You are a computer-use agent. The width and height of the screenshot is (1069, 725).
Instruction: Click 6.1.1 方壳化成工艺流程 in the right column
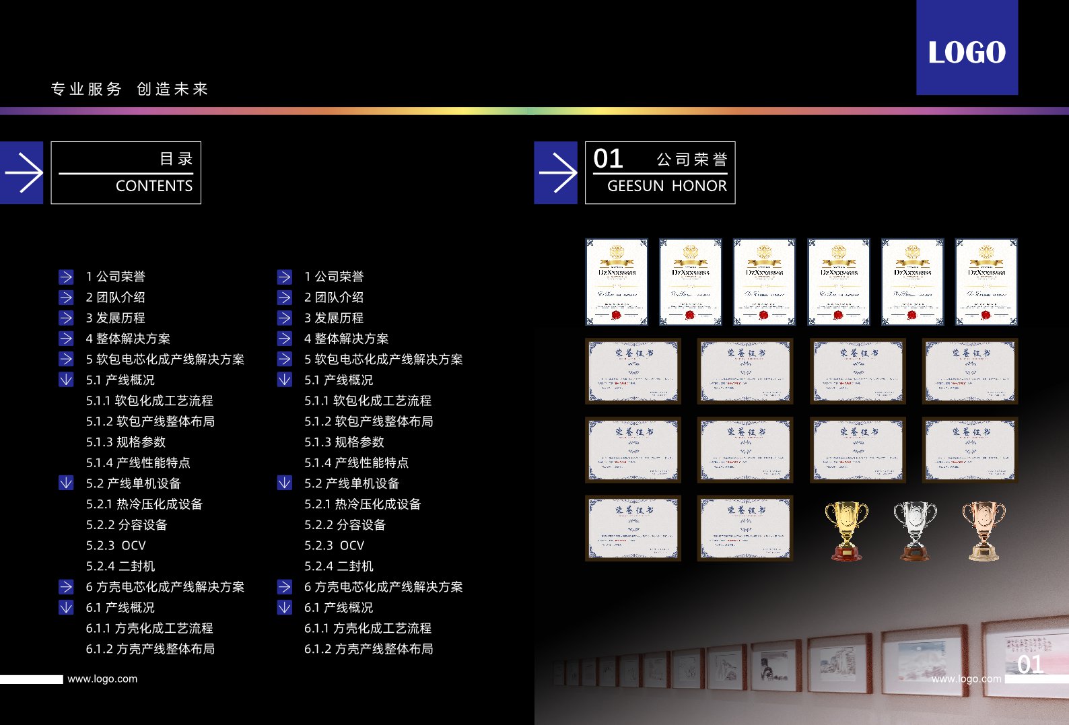coord(368,629)
